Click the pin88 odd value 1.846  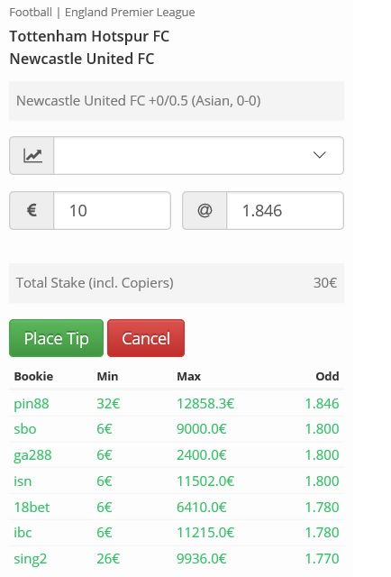pos(322,404)
